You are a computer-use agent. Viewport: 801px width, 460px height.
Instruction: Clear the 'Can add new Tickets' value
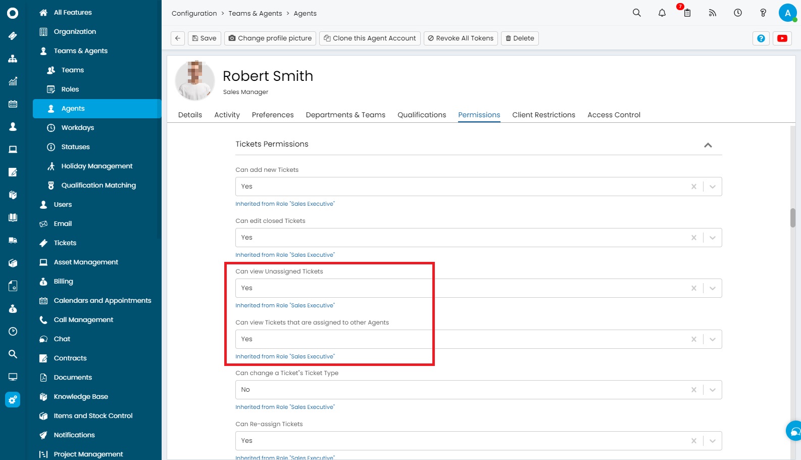pyautogui.click(x=694, y=187)
